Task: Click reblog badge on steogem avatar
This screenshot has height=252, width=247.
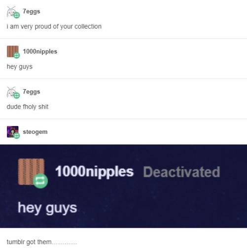Action: (16, 136)
